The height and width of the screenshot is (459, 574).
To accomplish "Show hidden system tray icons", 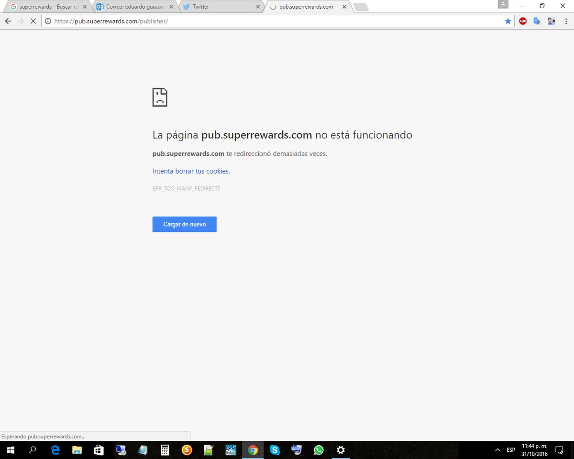I will tap(497, 450).
